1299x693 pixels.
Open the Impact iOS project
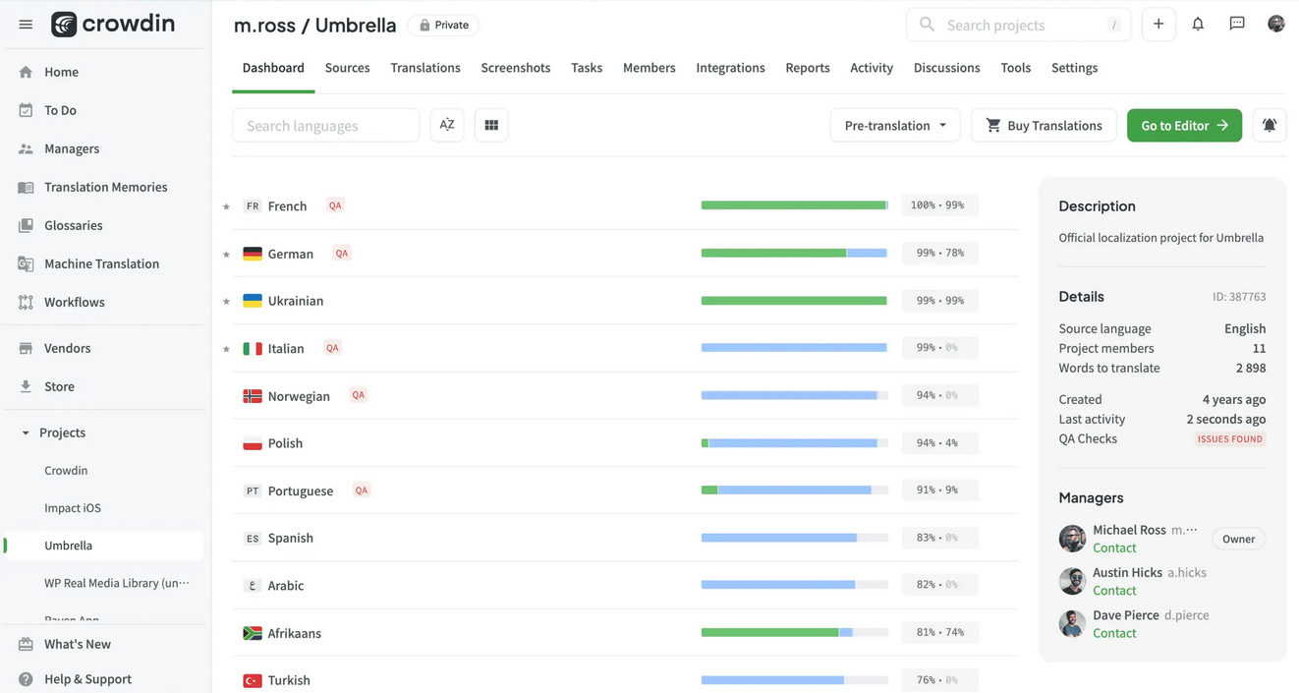[73, 508]
